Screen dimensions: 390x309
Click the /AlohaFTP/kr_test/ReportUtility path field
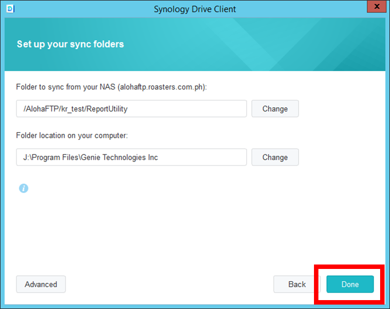click(x=132, y=109)
